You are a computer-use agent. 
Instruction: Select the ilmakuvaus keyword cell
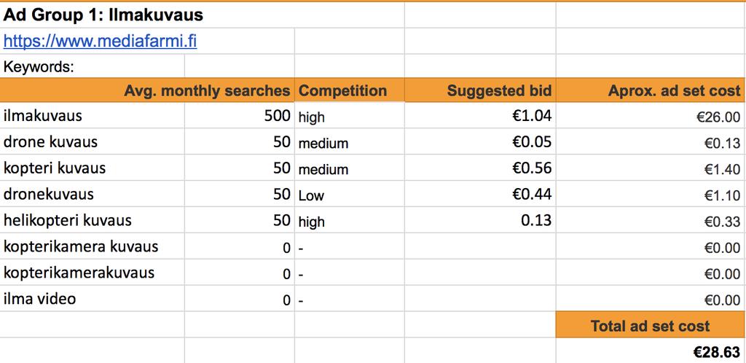point(93,116)
